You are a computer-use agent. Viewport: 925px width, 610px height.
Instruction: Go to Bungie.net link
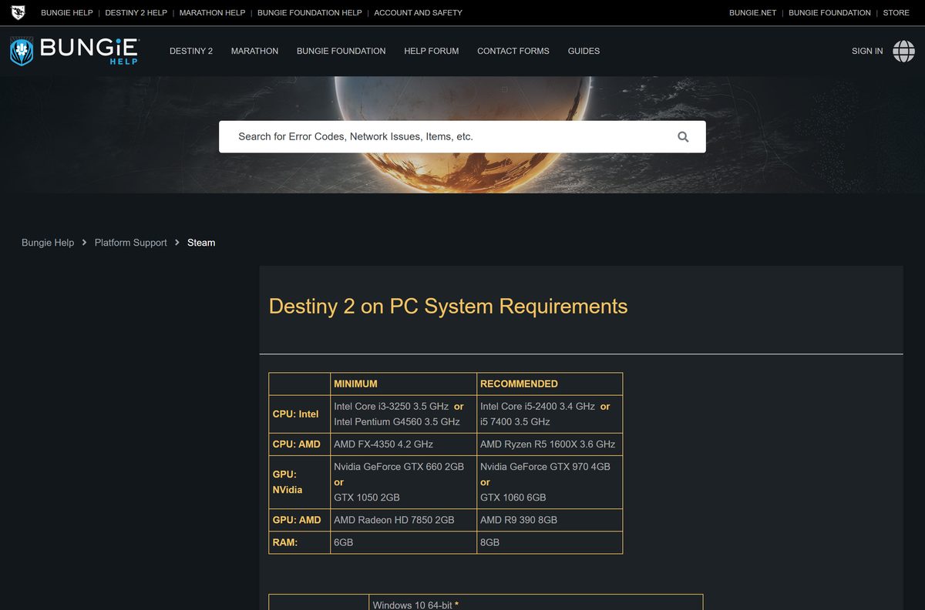[752, 12]
